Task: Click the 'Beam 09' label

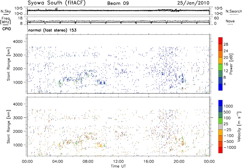Action: (x=118, y=3)
